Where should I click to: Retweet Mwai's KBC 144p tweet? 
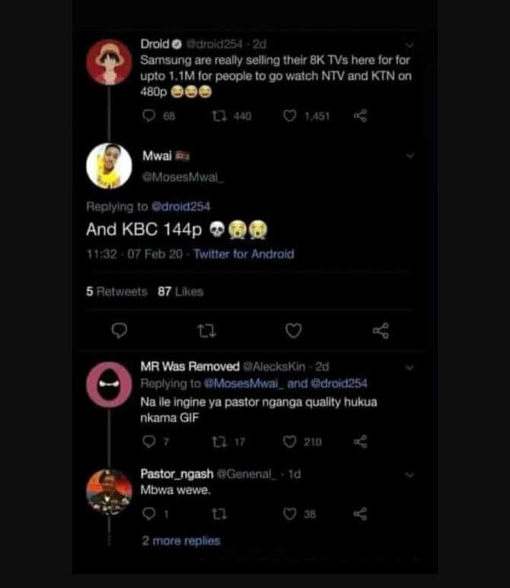pos(206,330)
